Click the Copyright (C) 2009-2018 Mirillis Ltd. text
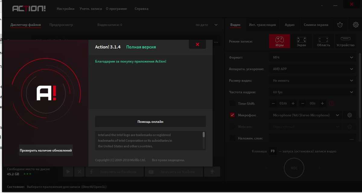 point(120,160)
